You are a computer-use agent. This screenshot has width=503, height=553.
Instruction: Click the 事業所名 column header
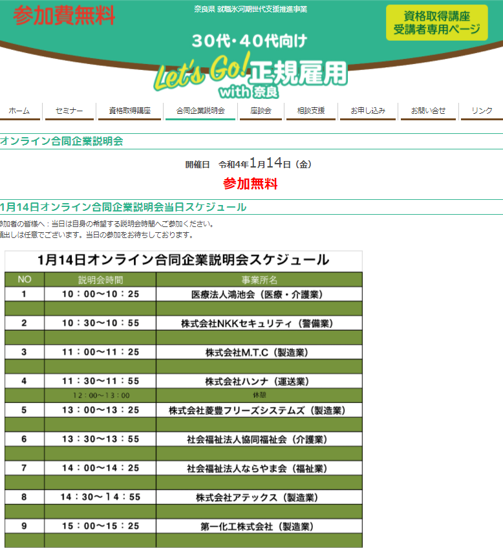tap(259, 279)
